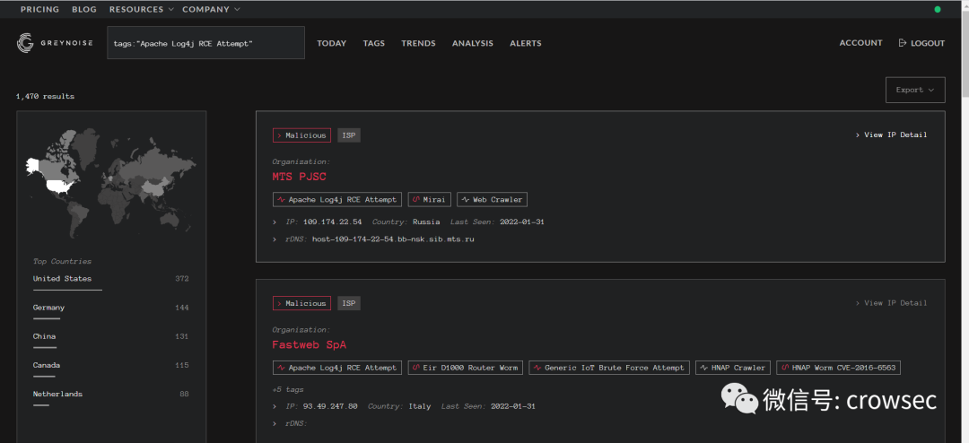
Task: Click the GreyNoise logo
Action: 55,43
